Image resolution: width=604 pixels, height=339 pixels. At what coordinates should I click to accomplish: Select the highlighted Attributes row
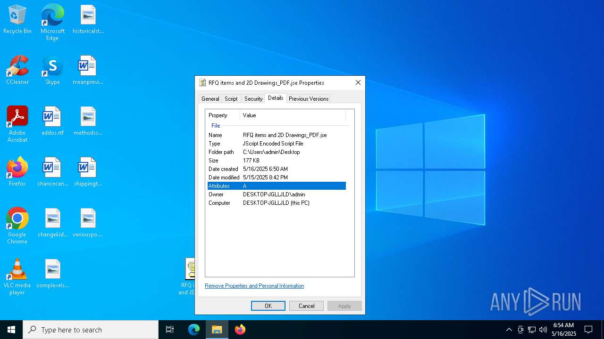click(277, 186)
